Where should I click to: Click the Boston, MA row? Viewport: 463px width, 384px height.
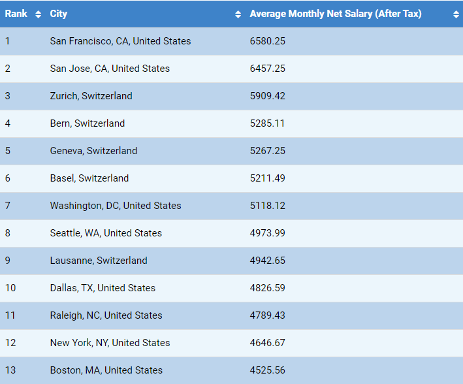(106, 370)
